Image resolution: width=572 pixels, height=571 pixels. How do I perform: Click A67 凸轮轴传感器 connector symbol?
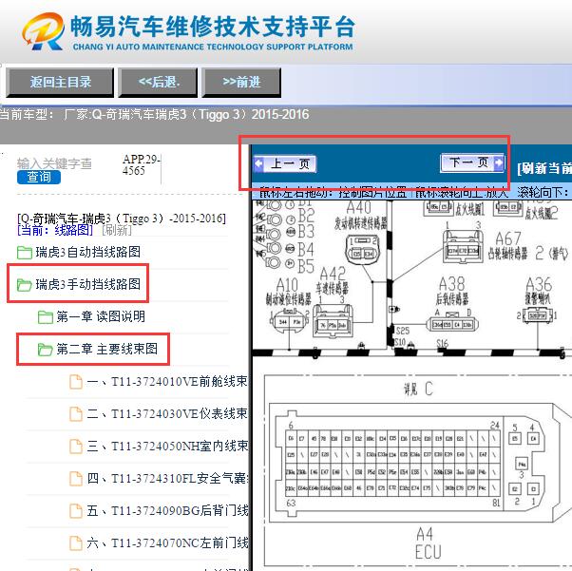(x=463, y=246)
